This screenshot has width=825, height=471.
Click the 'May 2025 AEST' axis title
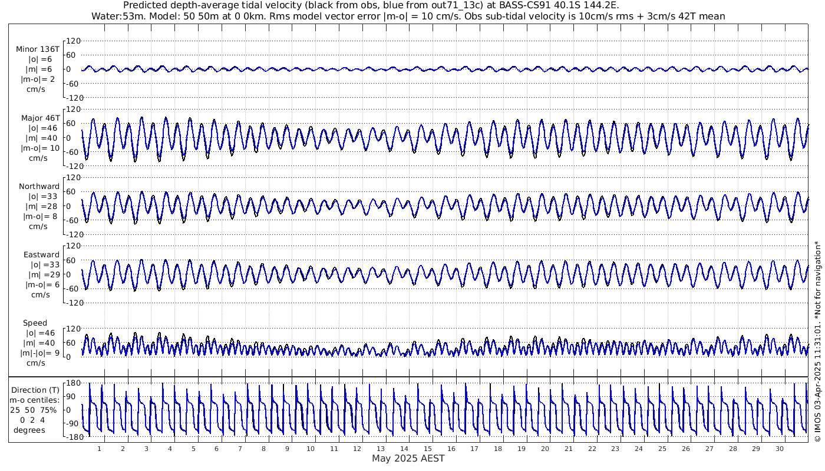click(x=408, y=459)
